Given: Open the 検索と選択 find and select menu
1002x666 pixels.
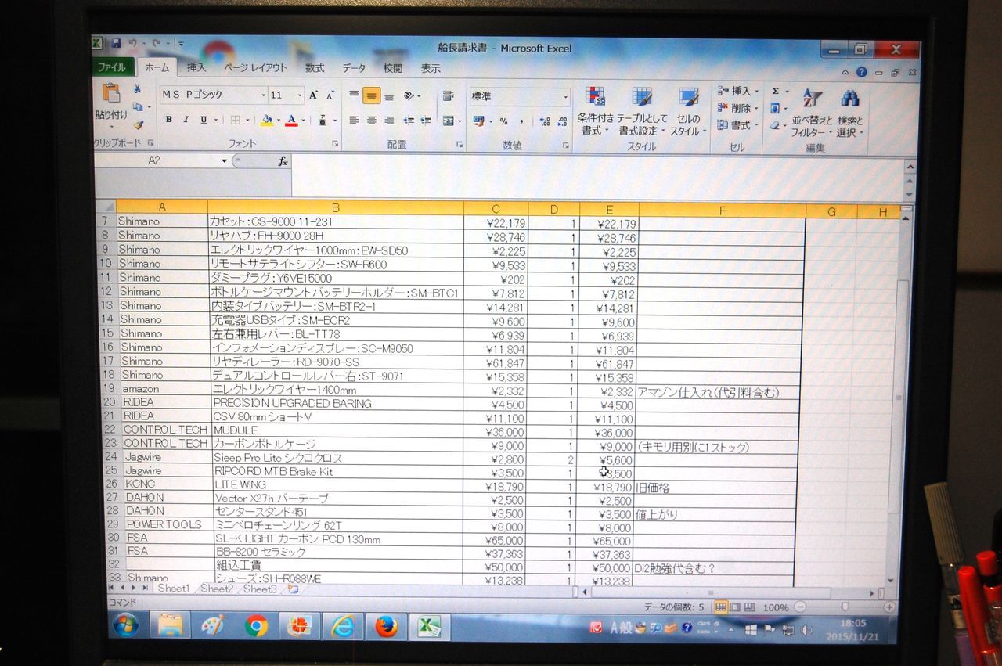Looking at the screenshot, I should click(x=849, y=113).
